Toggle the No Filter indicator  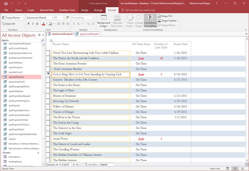click(90, 165)
